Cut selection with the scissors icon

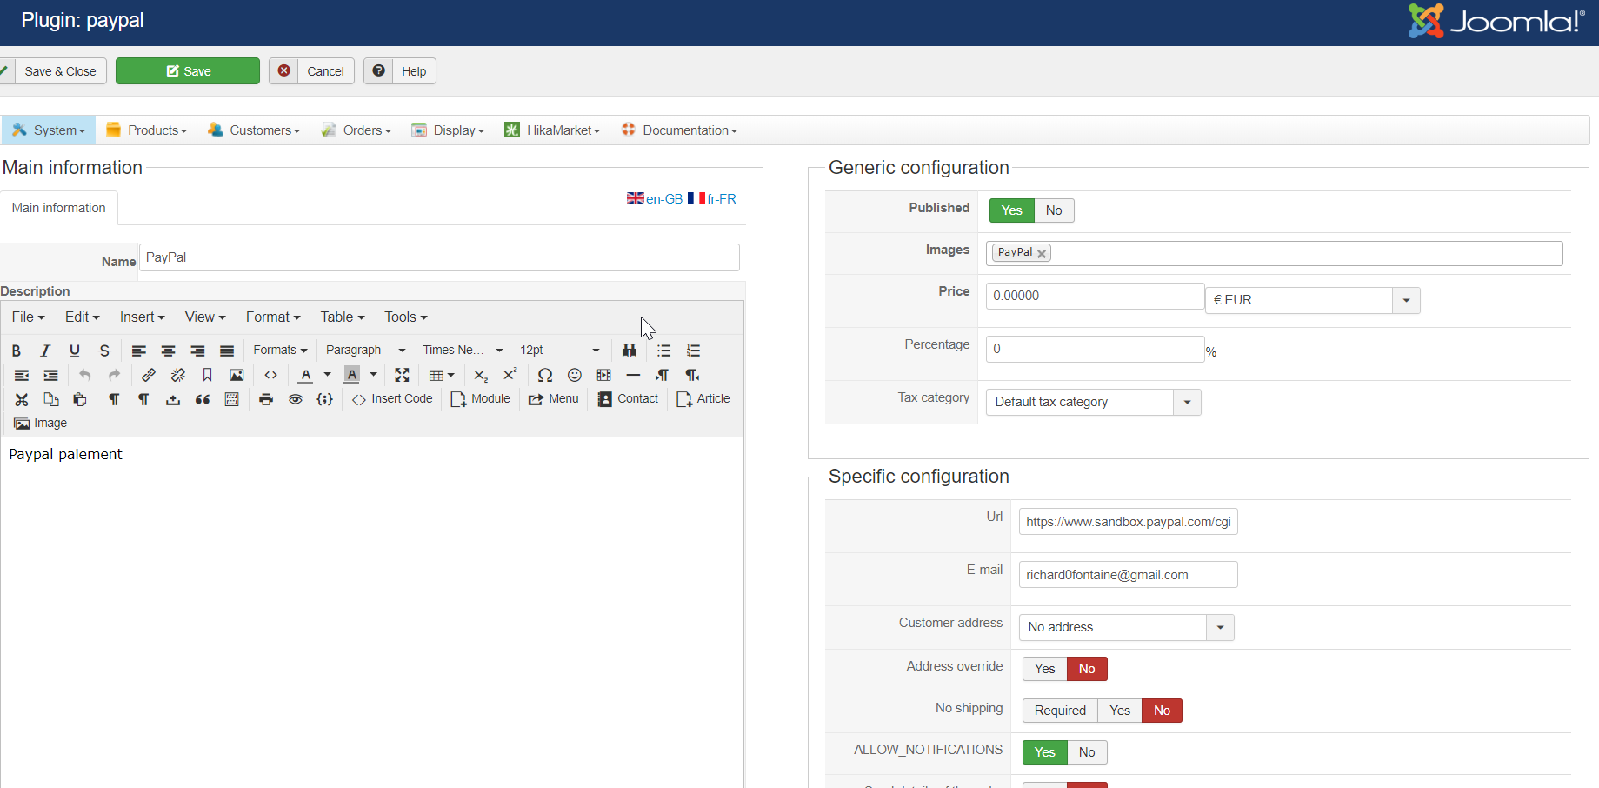coord(22,399)
